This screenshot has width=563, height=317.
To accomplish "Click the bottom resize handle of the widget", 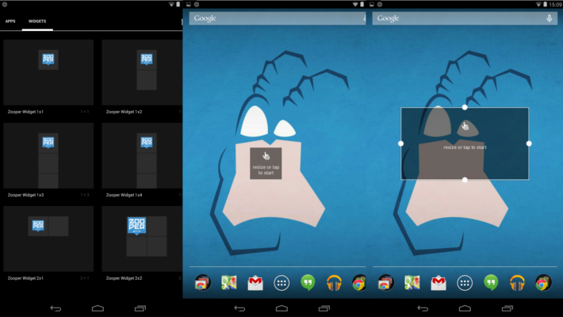I will click(465, 180).
